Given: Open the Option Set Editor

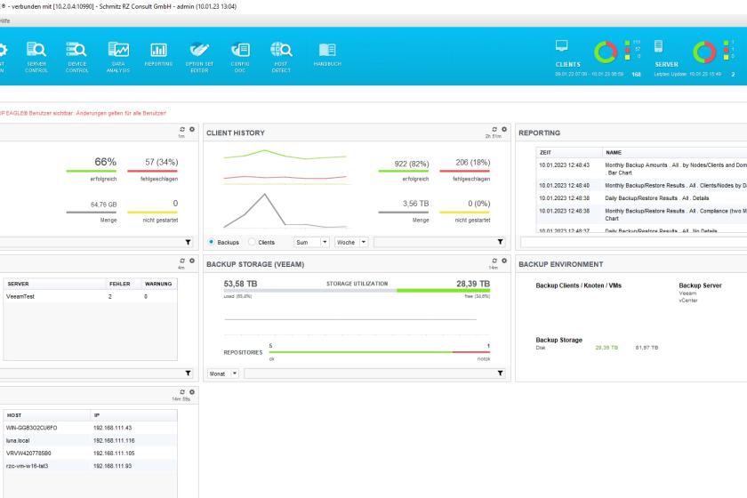Looking at the screenshot, I should pos(199,57).
